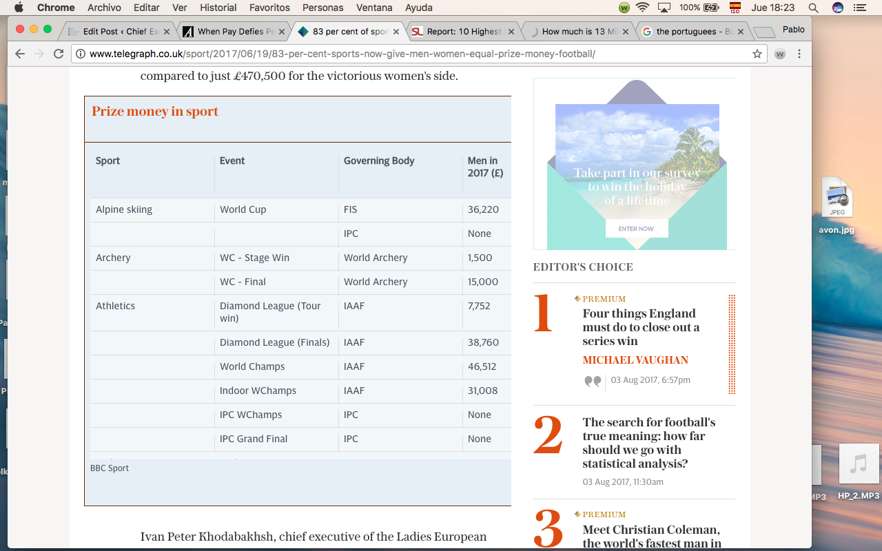Click the browser forward arrow
The image size is (882, 551).
pyautogui.click(x=39, y=54)
